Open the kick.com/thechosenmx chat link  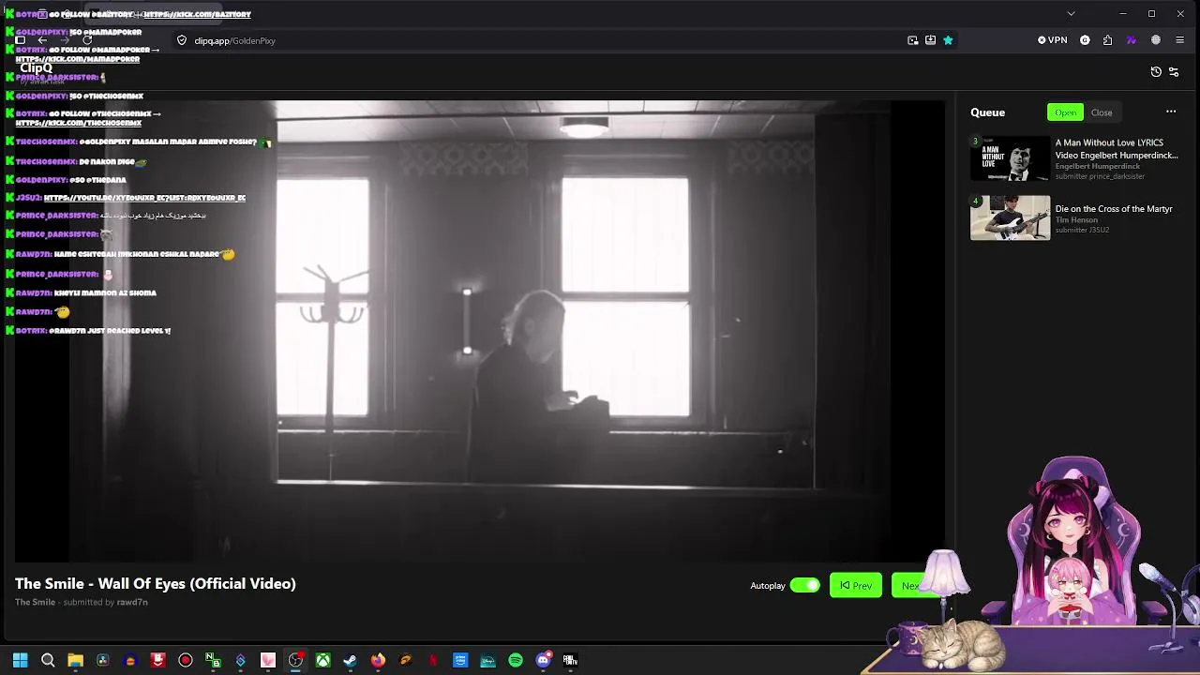click(x=79, y=123)
